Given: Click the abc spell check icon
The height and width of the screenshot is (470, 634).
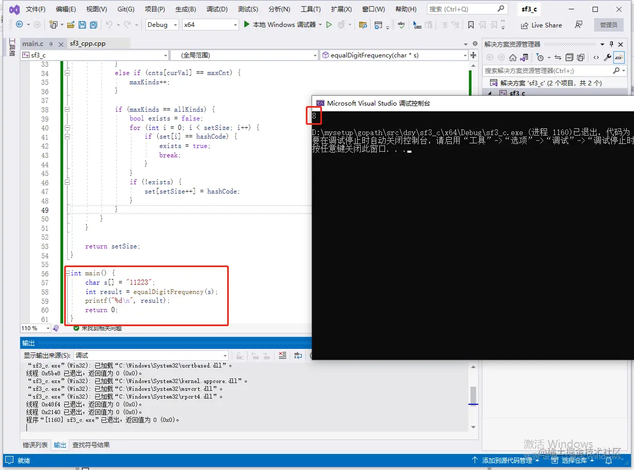Looking at the screenshot, I should 401,24.
